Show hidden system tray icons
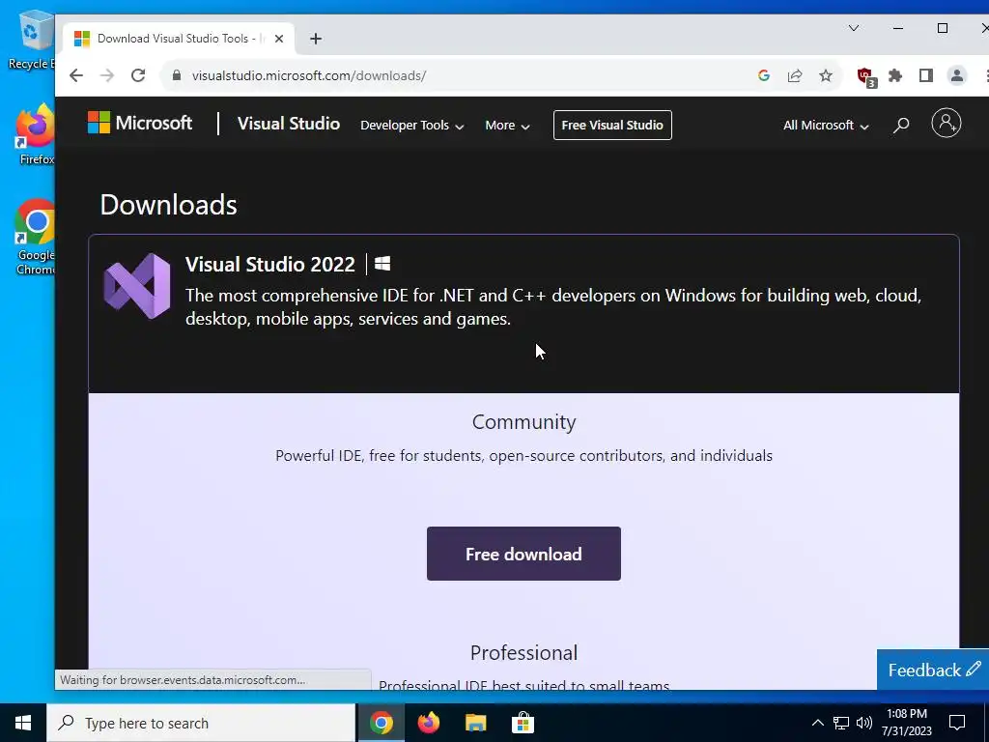 pos(817,723)
